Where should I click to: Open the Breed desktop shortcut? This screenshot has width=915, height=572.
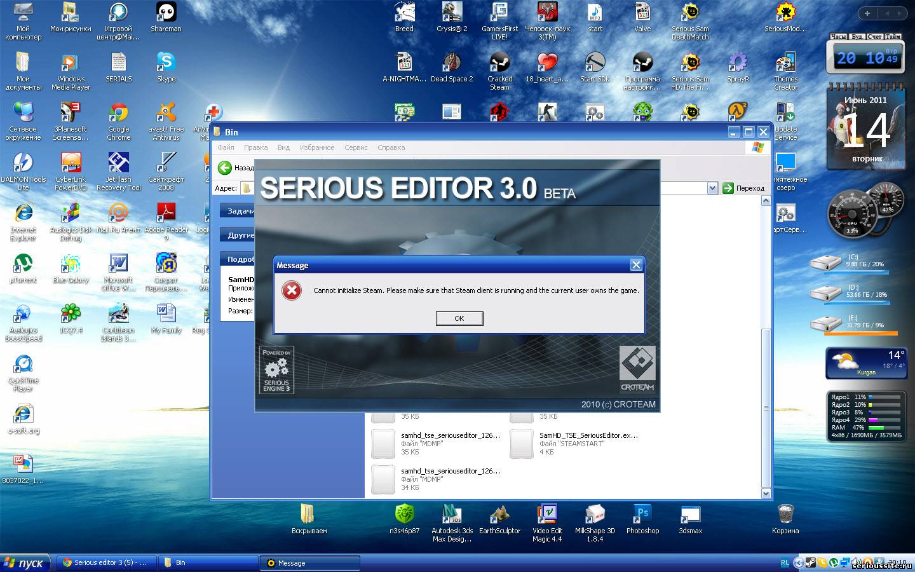click(404, 17)
